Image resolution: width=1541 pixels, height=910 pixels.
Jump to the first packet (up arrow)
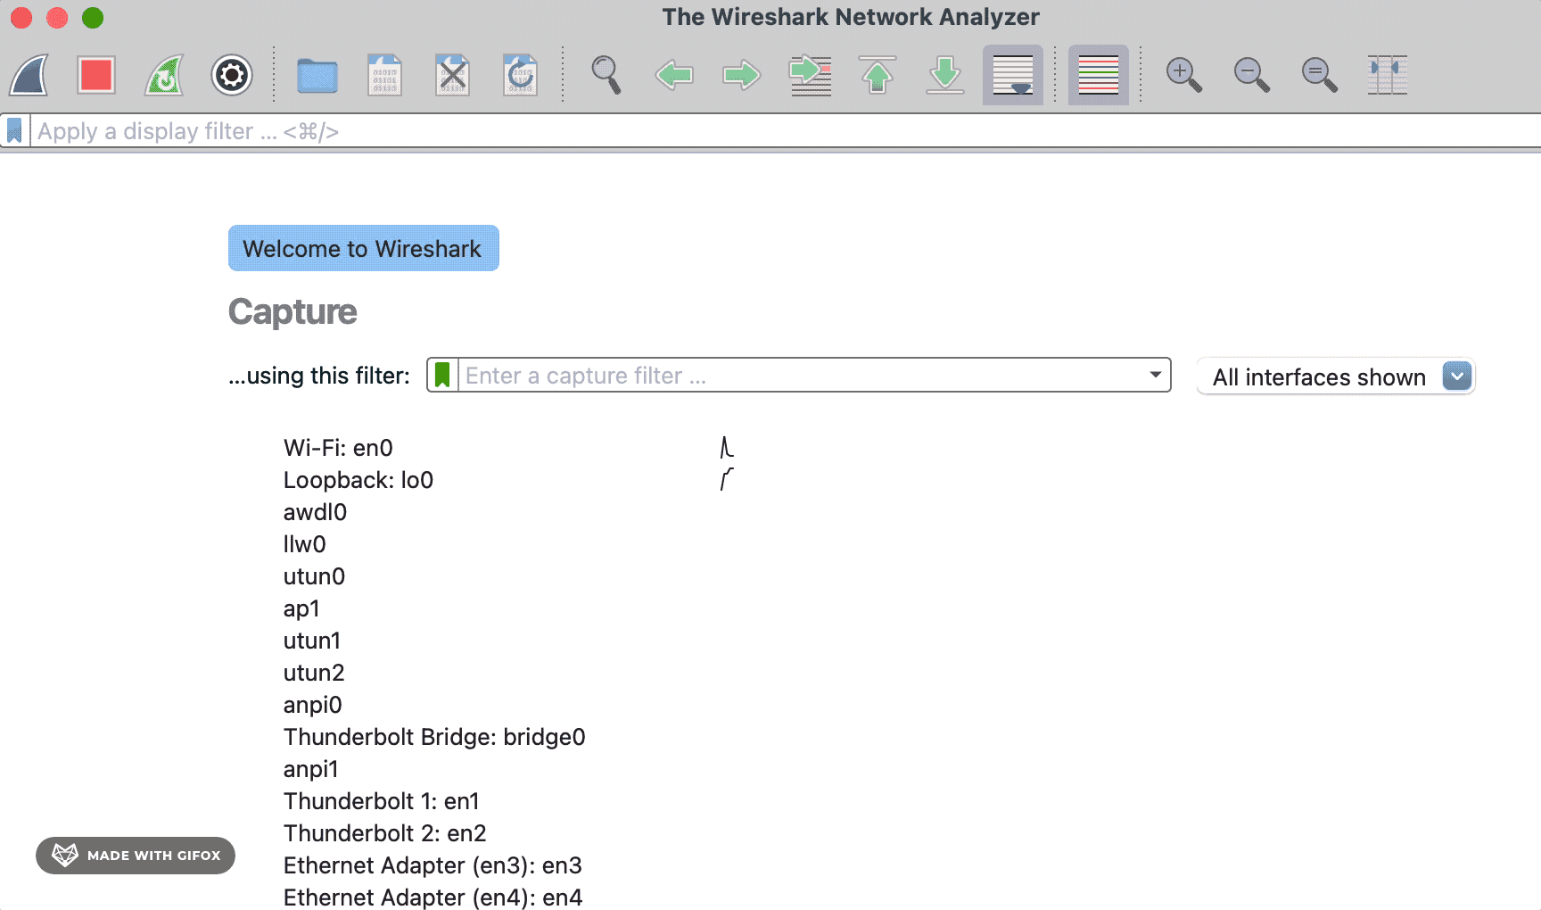878,75
